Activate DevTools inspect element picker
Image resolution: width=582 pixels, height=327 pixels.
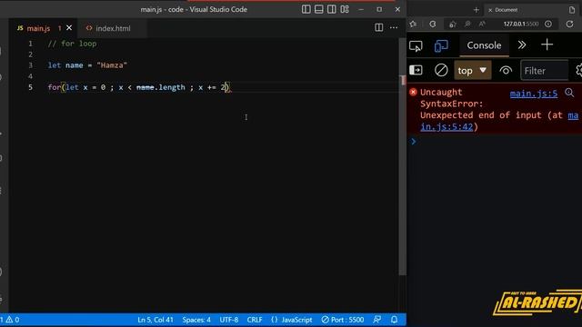click(416, 46)
